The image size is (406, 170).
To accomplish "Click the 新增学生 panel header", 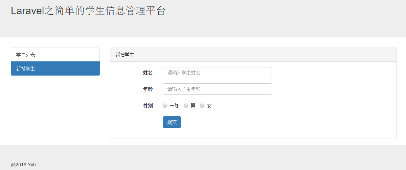I will (253, 55).
